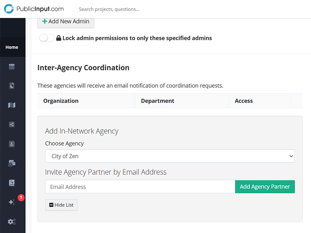
Task: Click the sparkle icon with notification badge
Action: (x=12, y=202)
